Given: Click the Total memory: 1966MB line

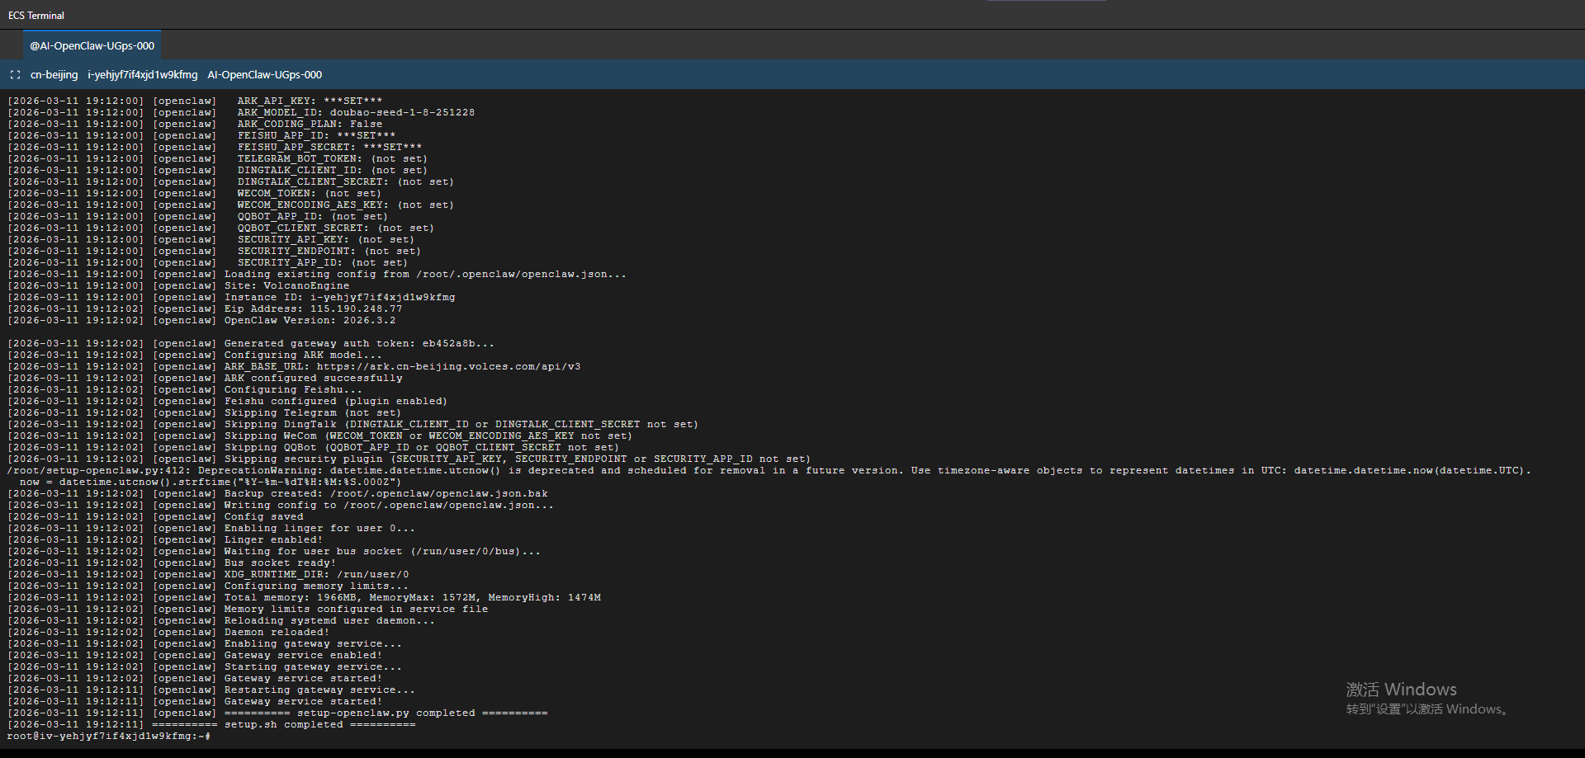Looking at the screenshot, I should tap(304, 598).
